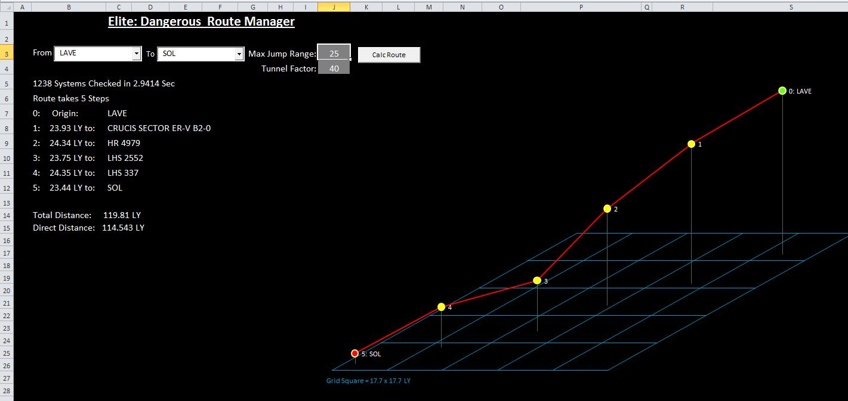Select the '24.35 LY to:' distance cell
The image size is (848, 401).
click(72, 173)
